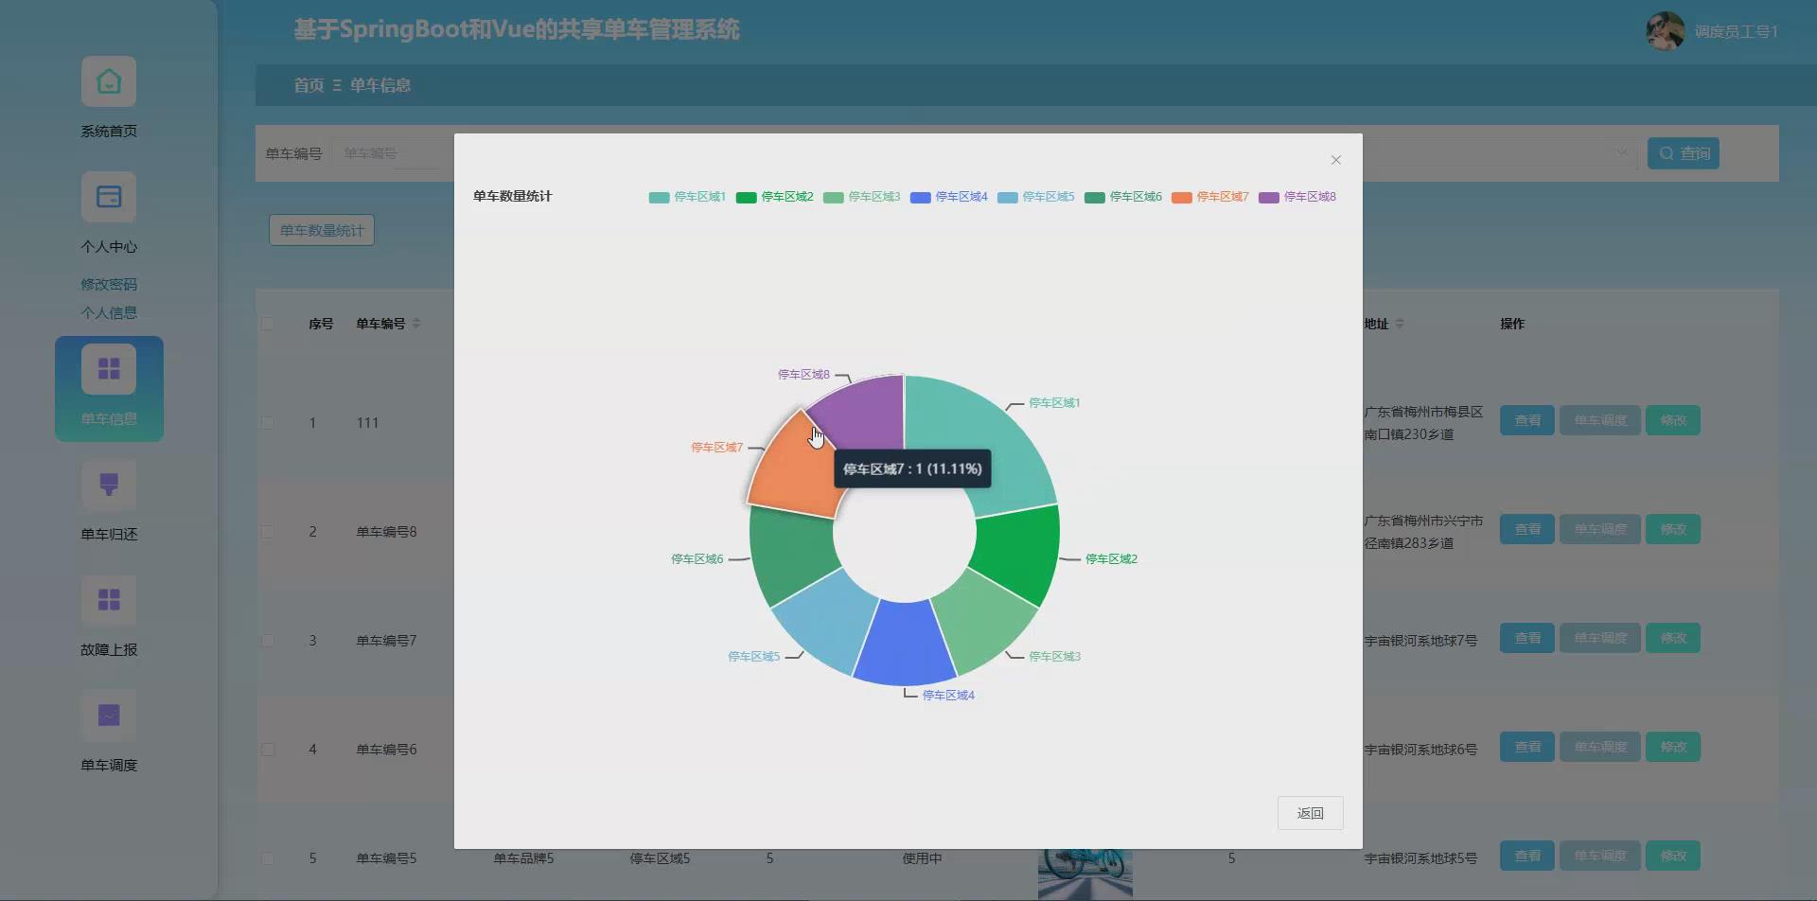
Task: Open the 修改密码 link in sidebar
Action: point(108,283)
